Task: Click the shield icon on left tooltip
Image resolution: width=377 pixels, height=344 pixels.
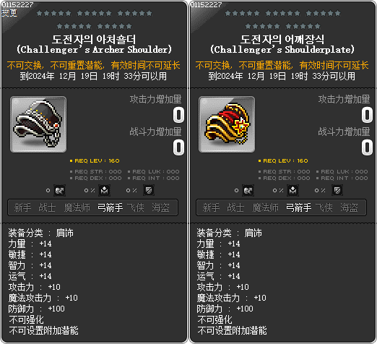Action: [x=149, y=191]
